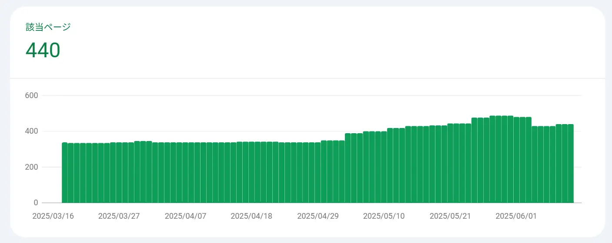Click the 2025/04/18 date label
The height and width of the screenshot is (243, 612).
(x=251, y=216)
